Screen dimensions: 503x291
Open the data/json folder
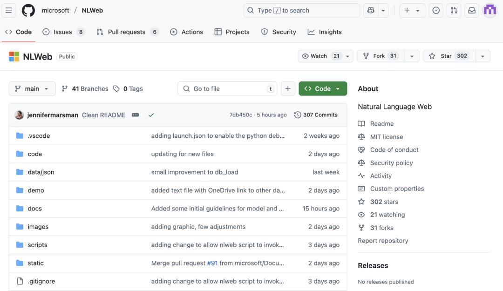pyautogui.click(x=41, y=172)
